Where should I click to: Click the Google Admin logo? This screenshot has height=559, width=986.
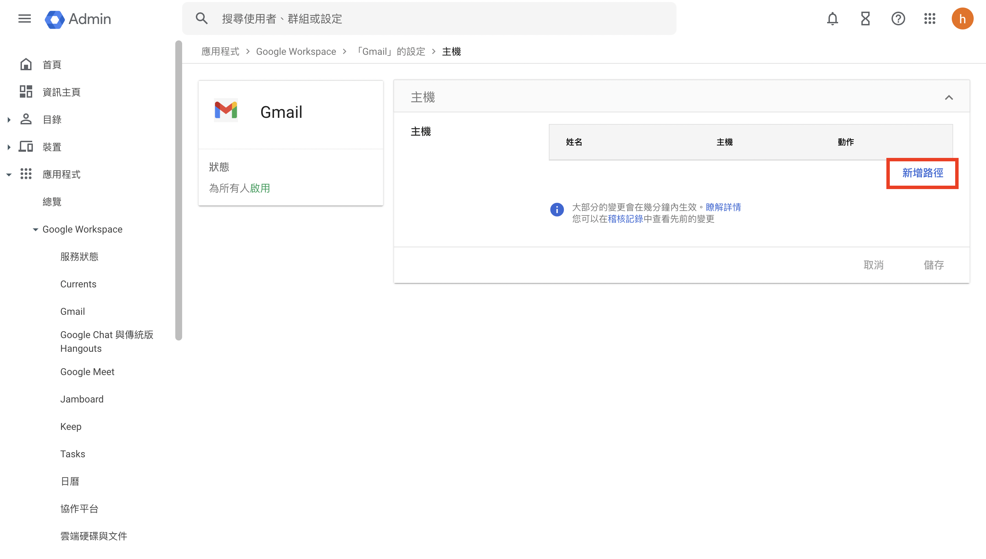click(78, 19)
